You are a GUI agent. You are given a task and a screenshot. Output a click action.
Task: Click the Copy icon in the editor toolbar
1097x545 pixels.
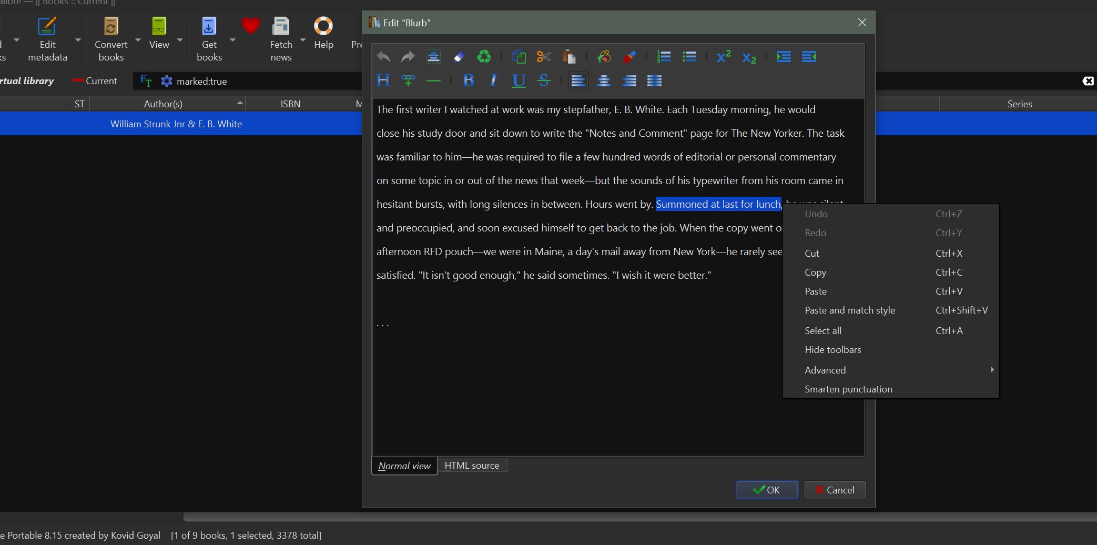[x=519, y=57]
